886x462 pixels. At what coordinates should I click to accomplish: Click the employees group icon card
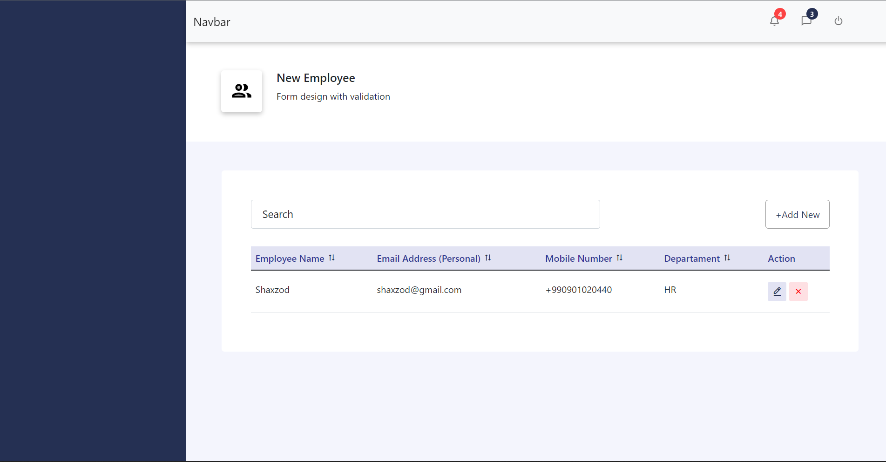(242, 91)
